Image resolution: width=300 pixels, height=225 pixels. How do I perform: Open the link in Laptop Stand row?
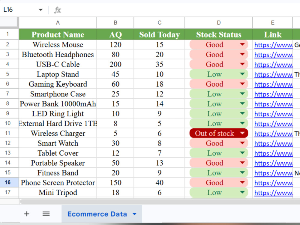tap(273, 74)
